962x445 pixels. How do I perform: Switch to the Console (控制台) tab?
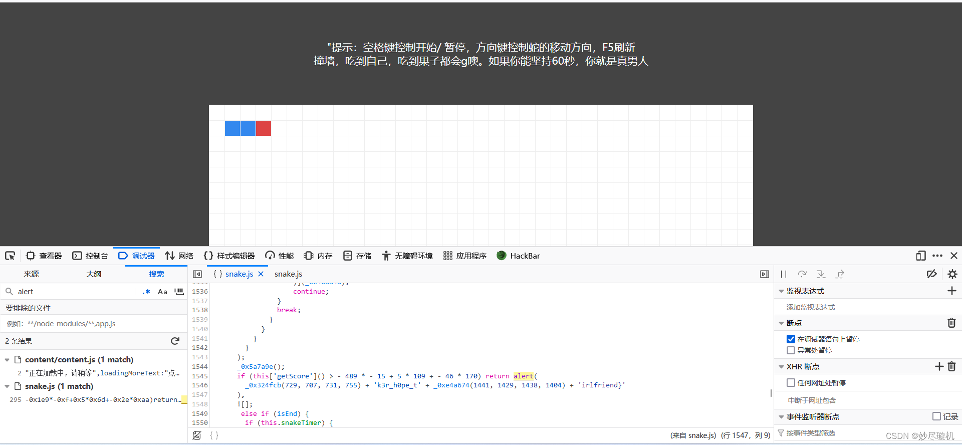pos(90,256)
